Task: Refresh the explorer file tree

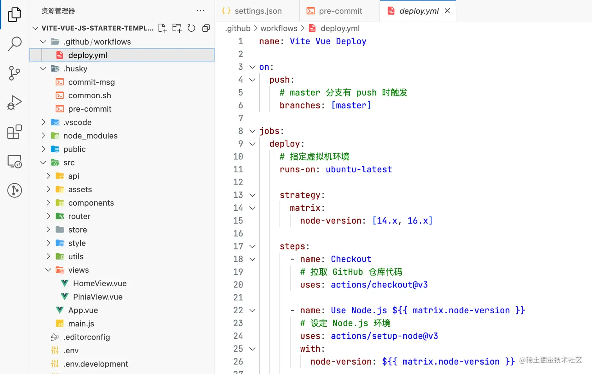Action: click(x=191, y=28)
